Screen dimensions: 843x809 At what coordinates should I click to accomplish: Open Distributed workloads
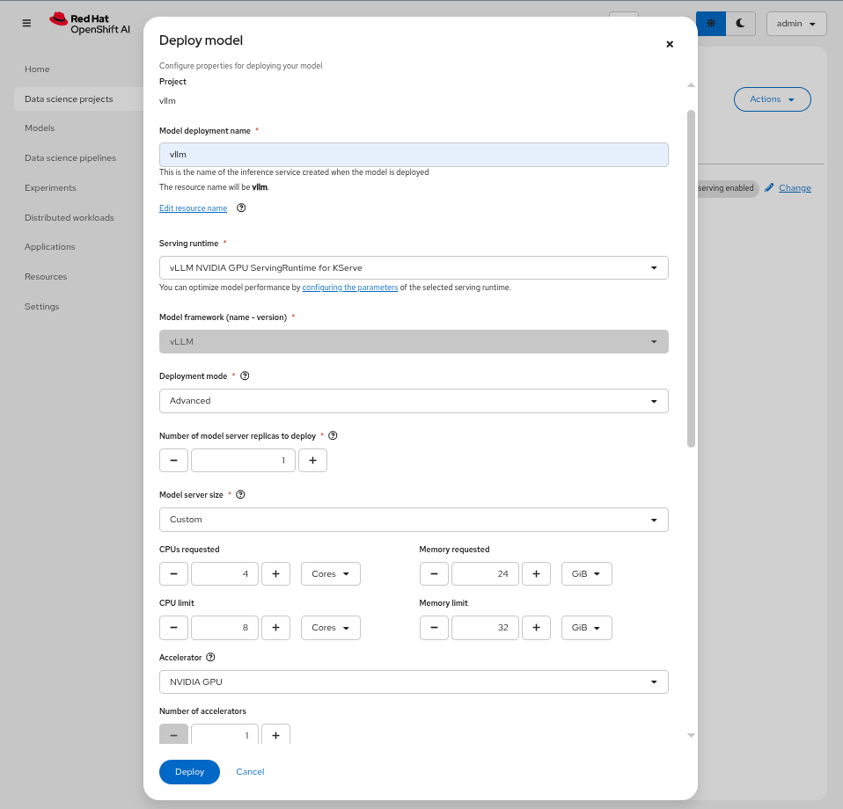pyautogui.click(x=70, y=217)
